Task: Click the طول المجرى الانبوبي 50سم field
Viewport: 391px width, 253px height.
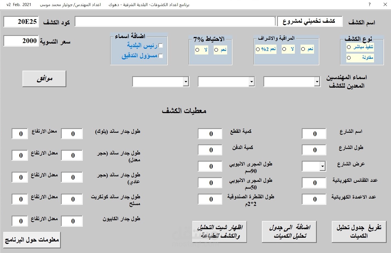Action: (210, 183)
